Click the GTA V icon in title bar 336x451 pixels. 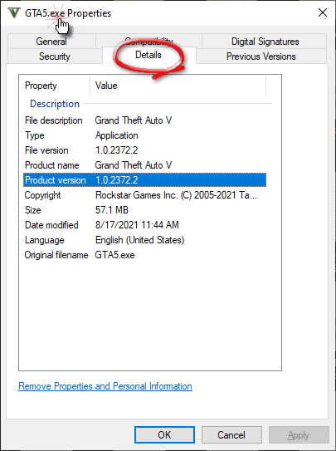pos(14,13)
